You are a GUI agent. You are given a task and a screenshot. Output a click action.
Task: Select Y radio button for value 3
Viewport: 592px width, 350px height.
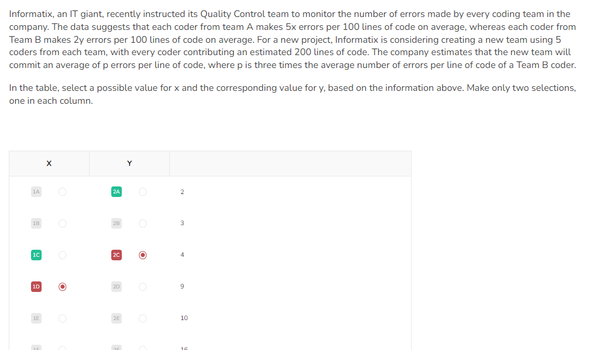(x=143, y=223)
